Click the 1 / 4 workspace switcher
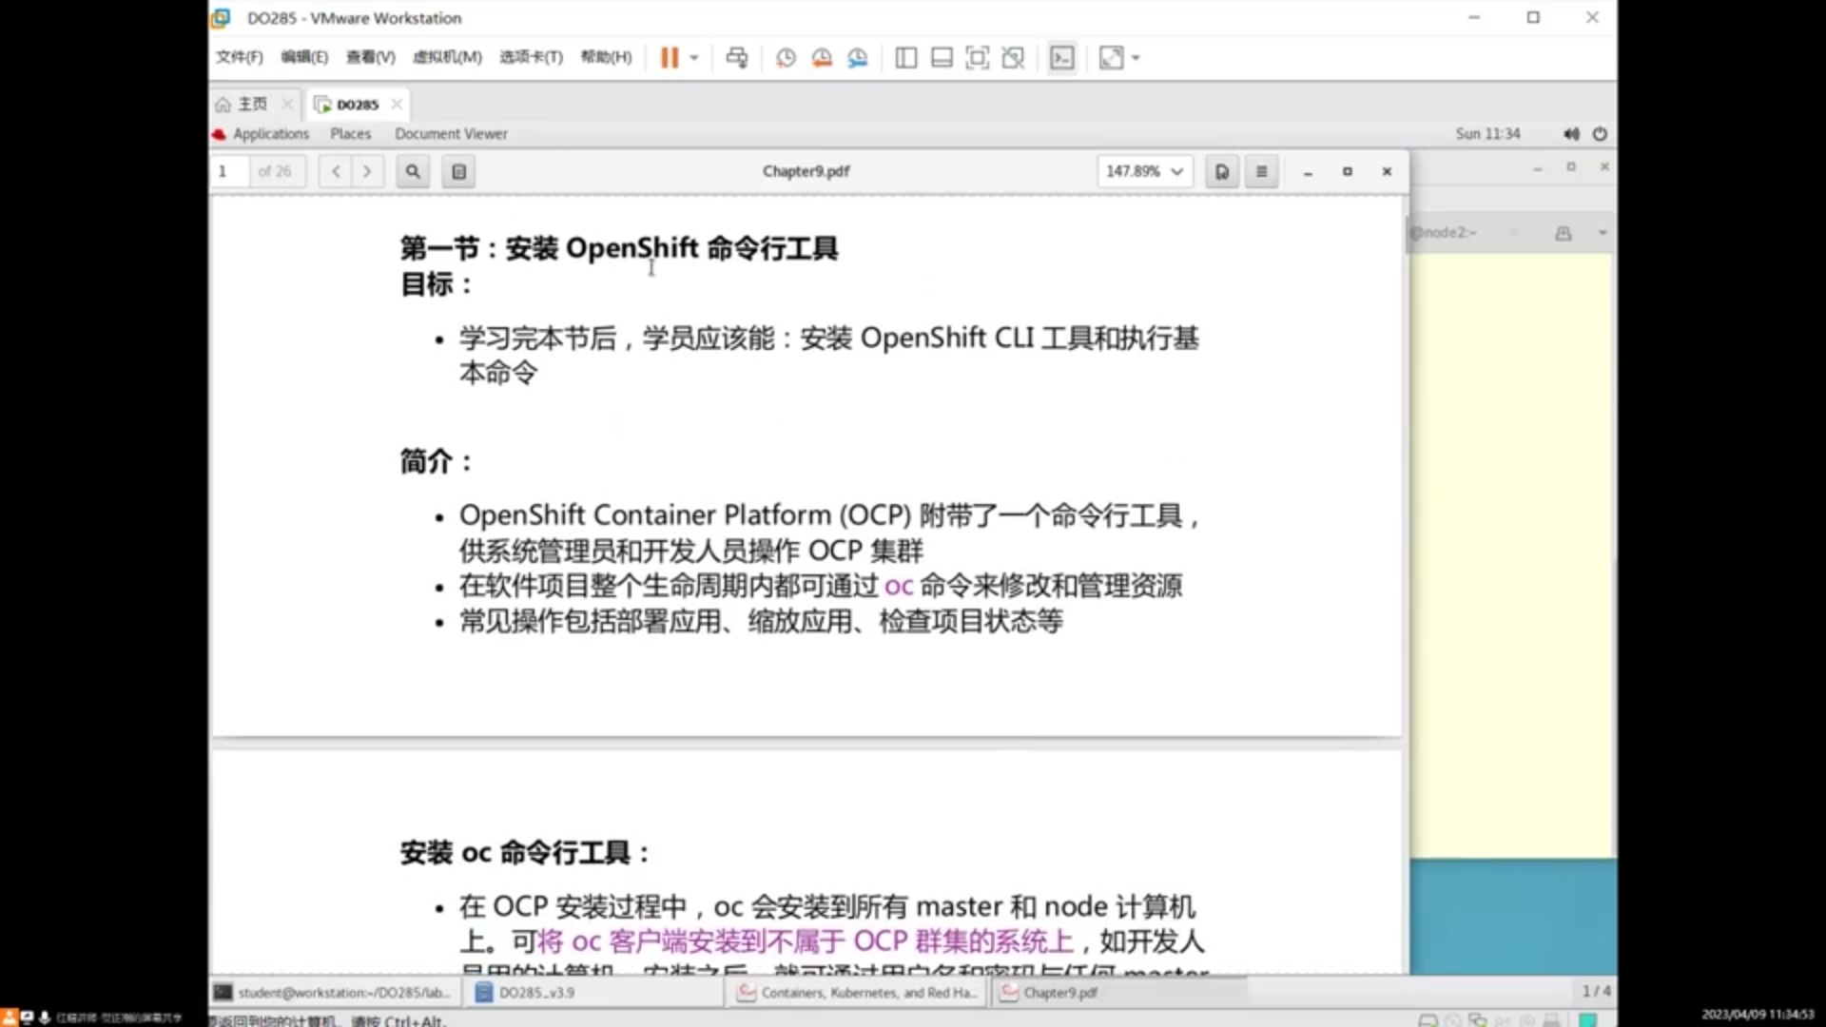 coord(1596,992)
